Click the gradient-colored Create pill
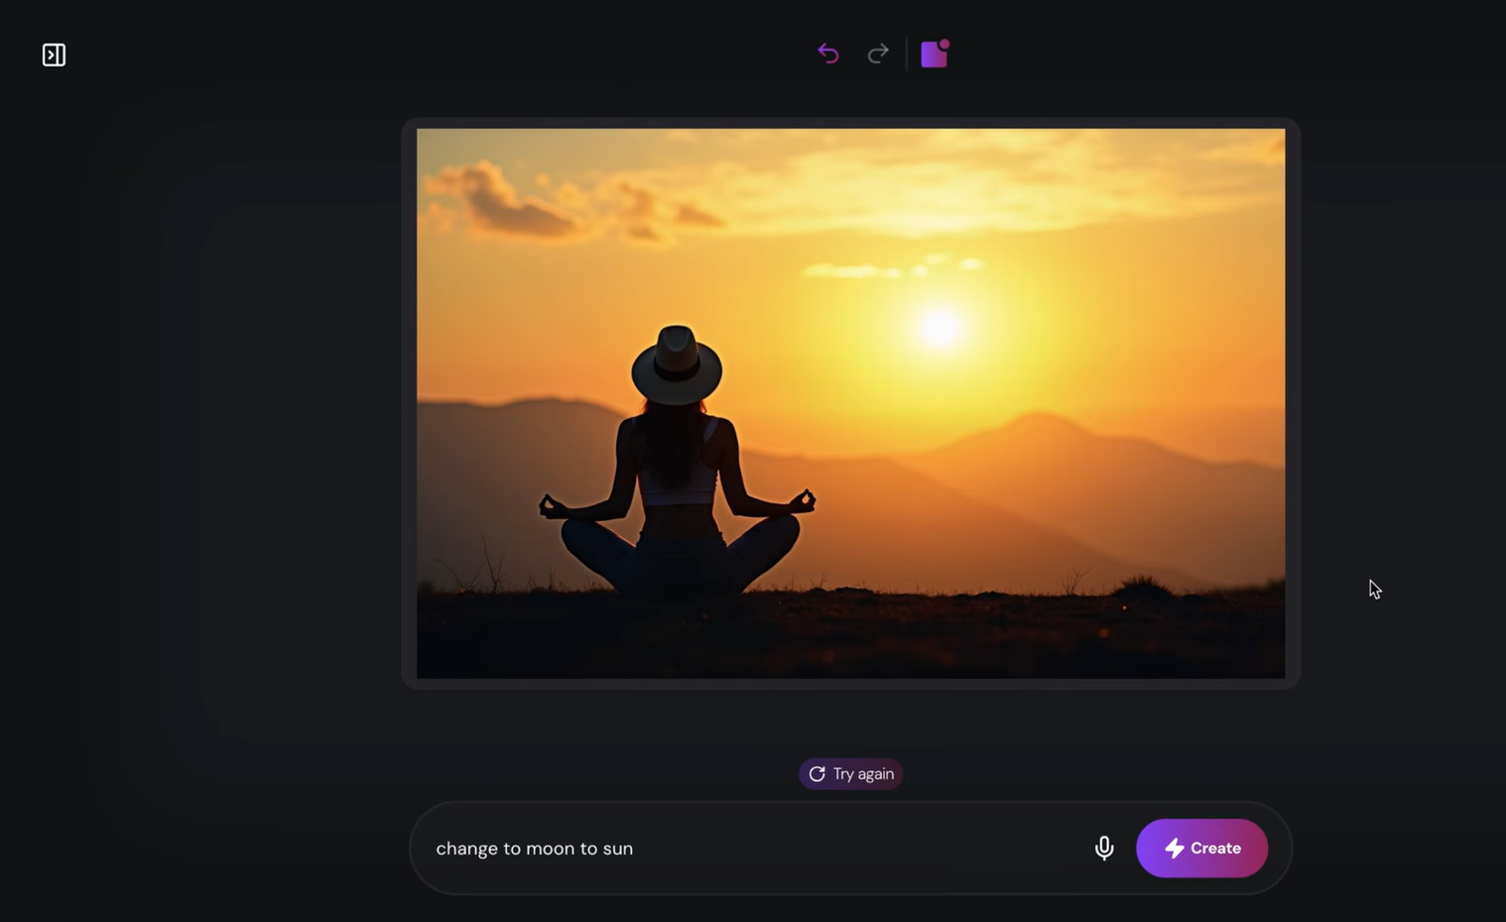The image size is (1506, 922). click(x=1201, y=849)
